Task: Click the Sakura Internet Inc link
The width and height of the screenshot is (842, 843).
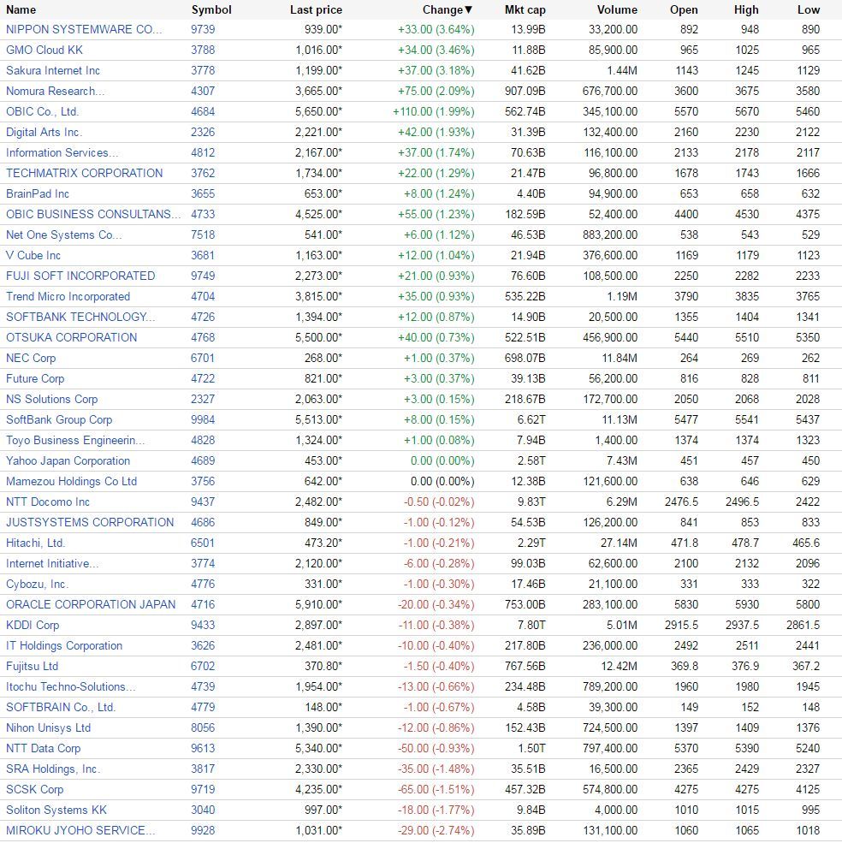Action: click(53, 70)
